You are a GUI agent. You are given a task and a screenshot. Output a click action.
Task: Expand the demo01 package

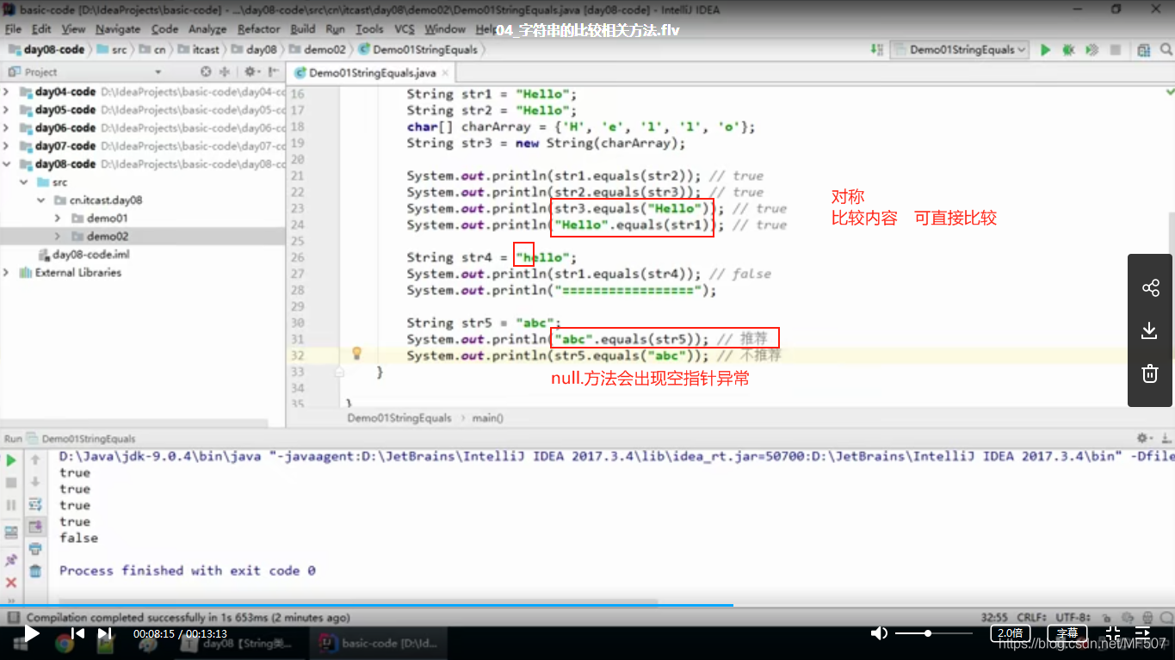58,218
